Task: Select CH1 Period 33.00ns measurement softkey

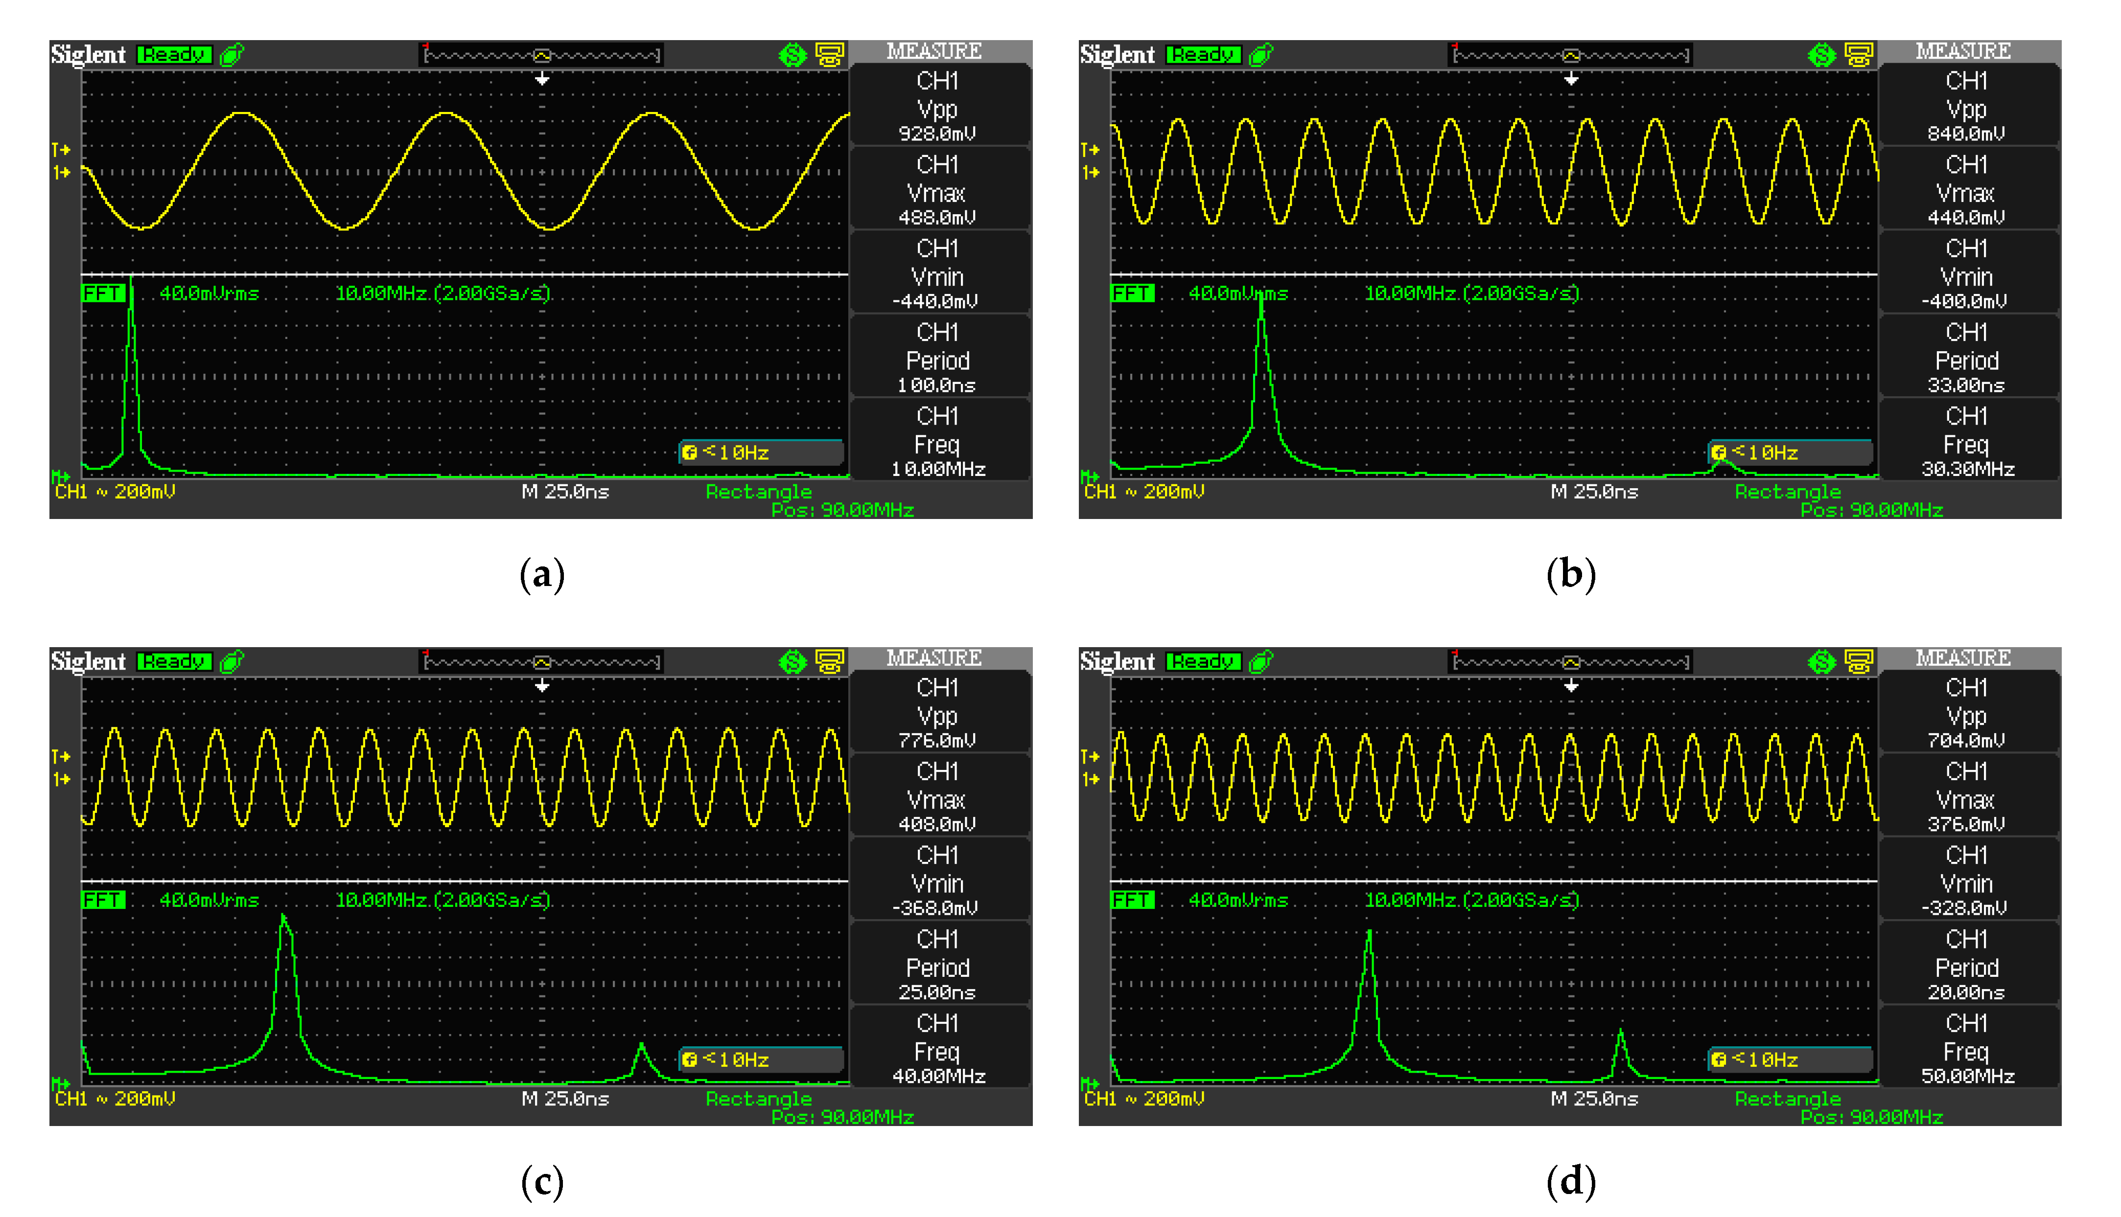Action: pos(1969,356)
